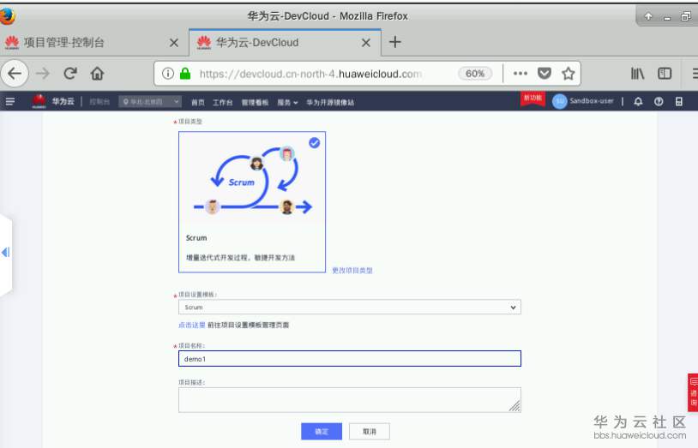Viewport: 698px width, 448px height.
Task: Close the 项目管理-控制台 tab
Action: click(174, 43)
